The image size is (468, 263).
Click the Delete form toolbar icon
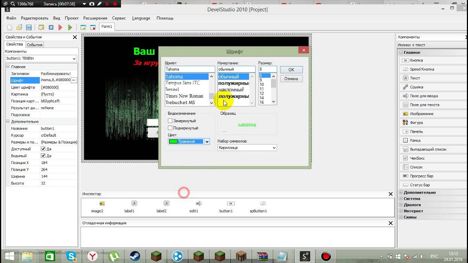93,27
